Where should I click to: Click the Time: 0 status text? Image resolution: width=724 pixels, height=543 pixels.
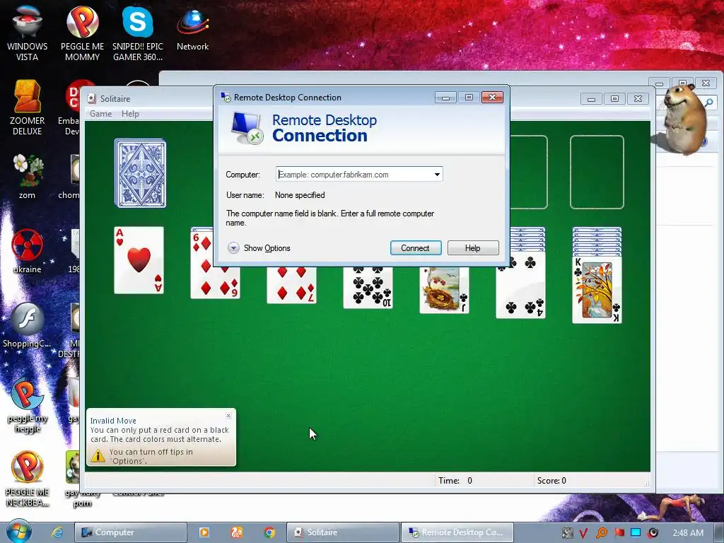coord(455,481)
